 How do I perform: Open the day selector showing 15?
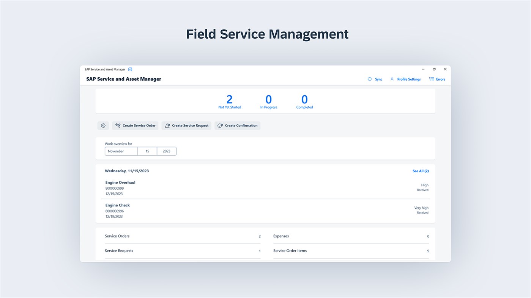coord(147,151)
